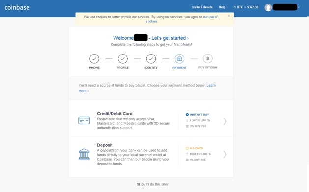Select the Identity step checkmark icon

(151, 59)
